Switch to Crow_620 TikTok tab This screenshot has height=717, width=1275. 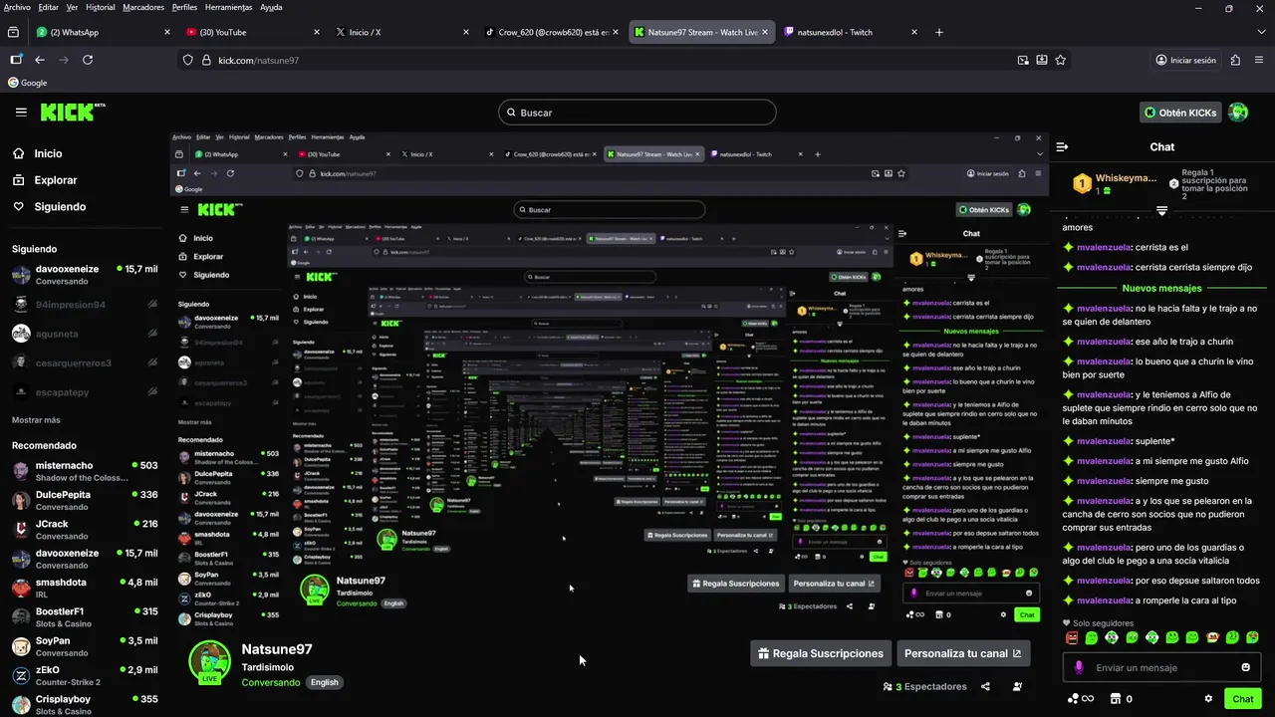tap(551, 32)
